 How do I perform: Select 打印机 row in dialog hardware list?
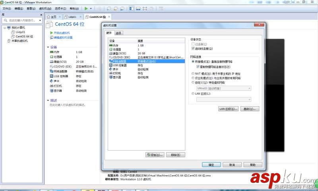click(147, 73)
